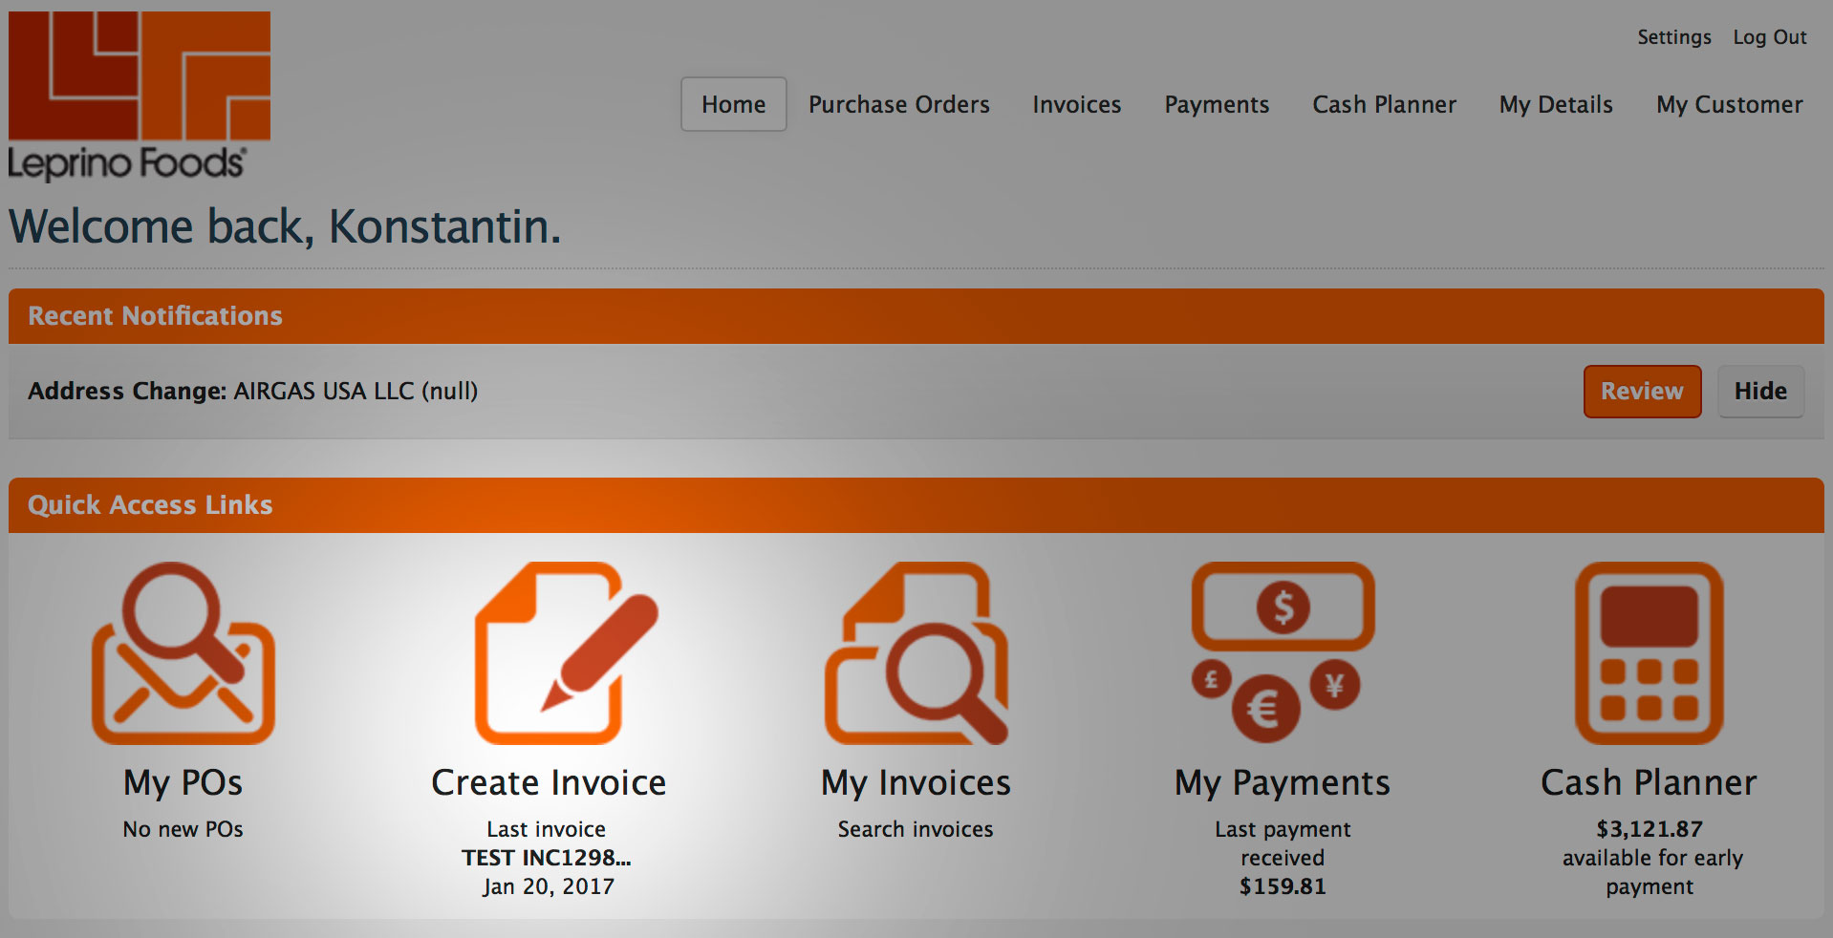Open the Create Invoice pencil document icon

tap(566, 653)
